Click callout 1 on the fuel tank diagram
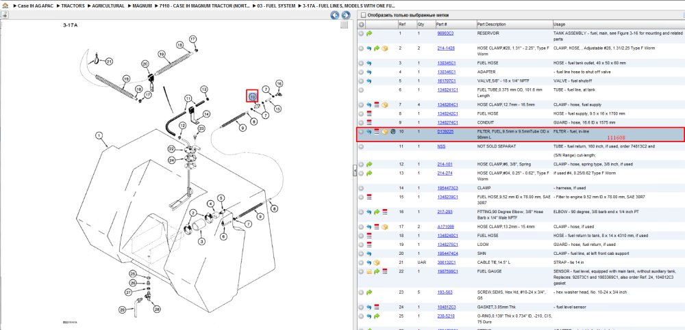The image size is (685, 330). [99, 135]
